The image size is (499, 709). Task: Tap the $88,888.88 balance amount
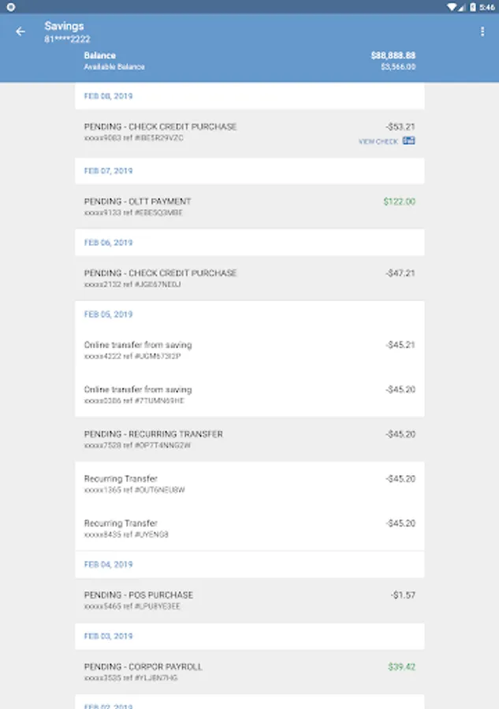click(393, 56)
